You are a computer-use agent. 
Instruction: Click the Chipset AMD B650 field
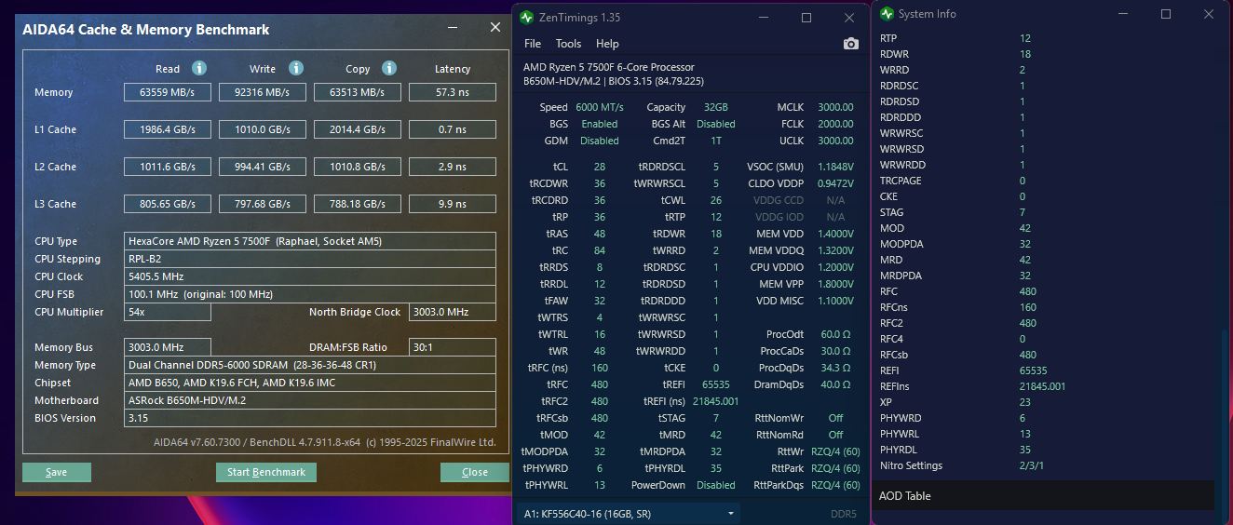tap(310, 383)
